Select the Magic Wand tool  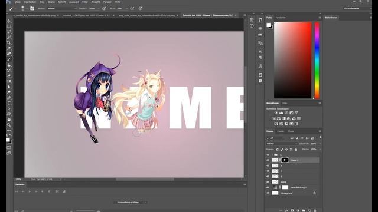click(9, 38)
